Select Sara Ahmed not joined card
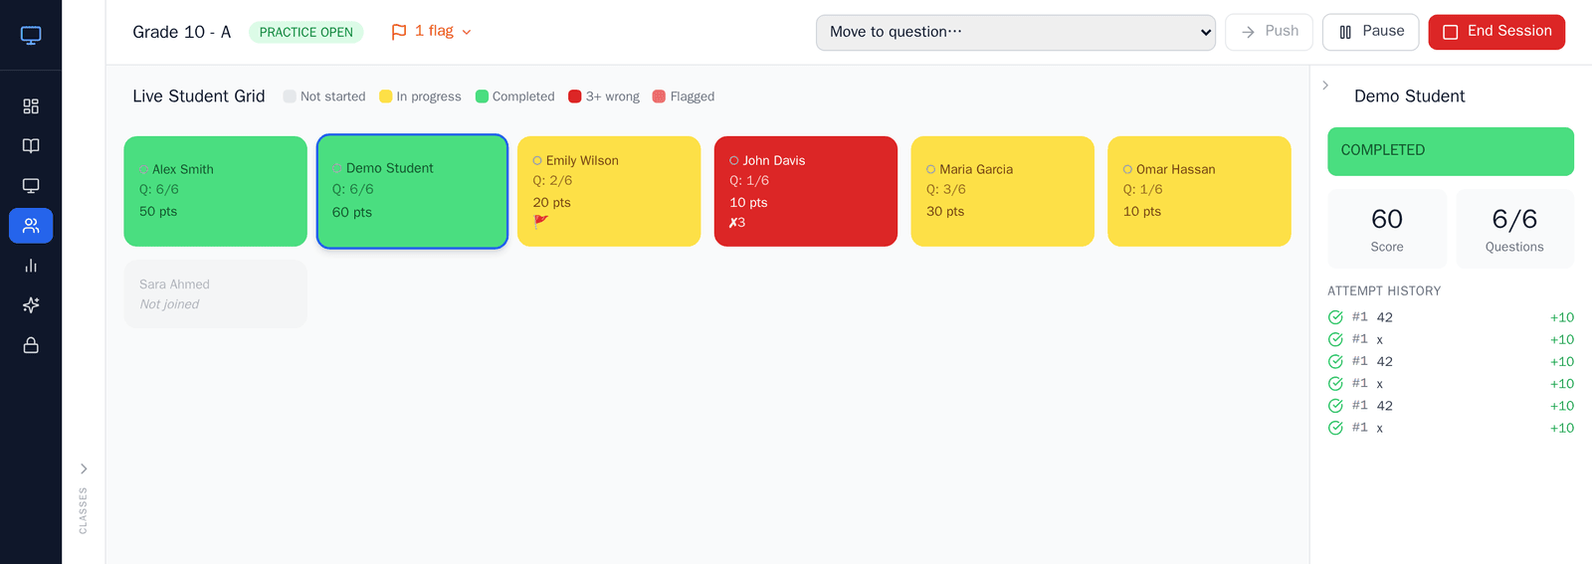 [215, 293]
